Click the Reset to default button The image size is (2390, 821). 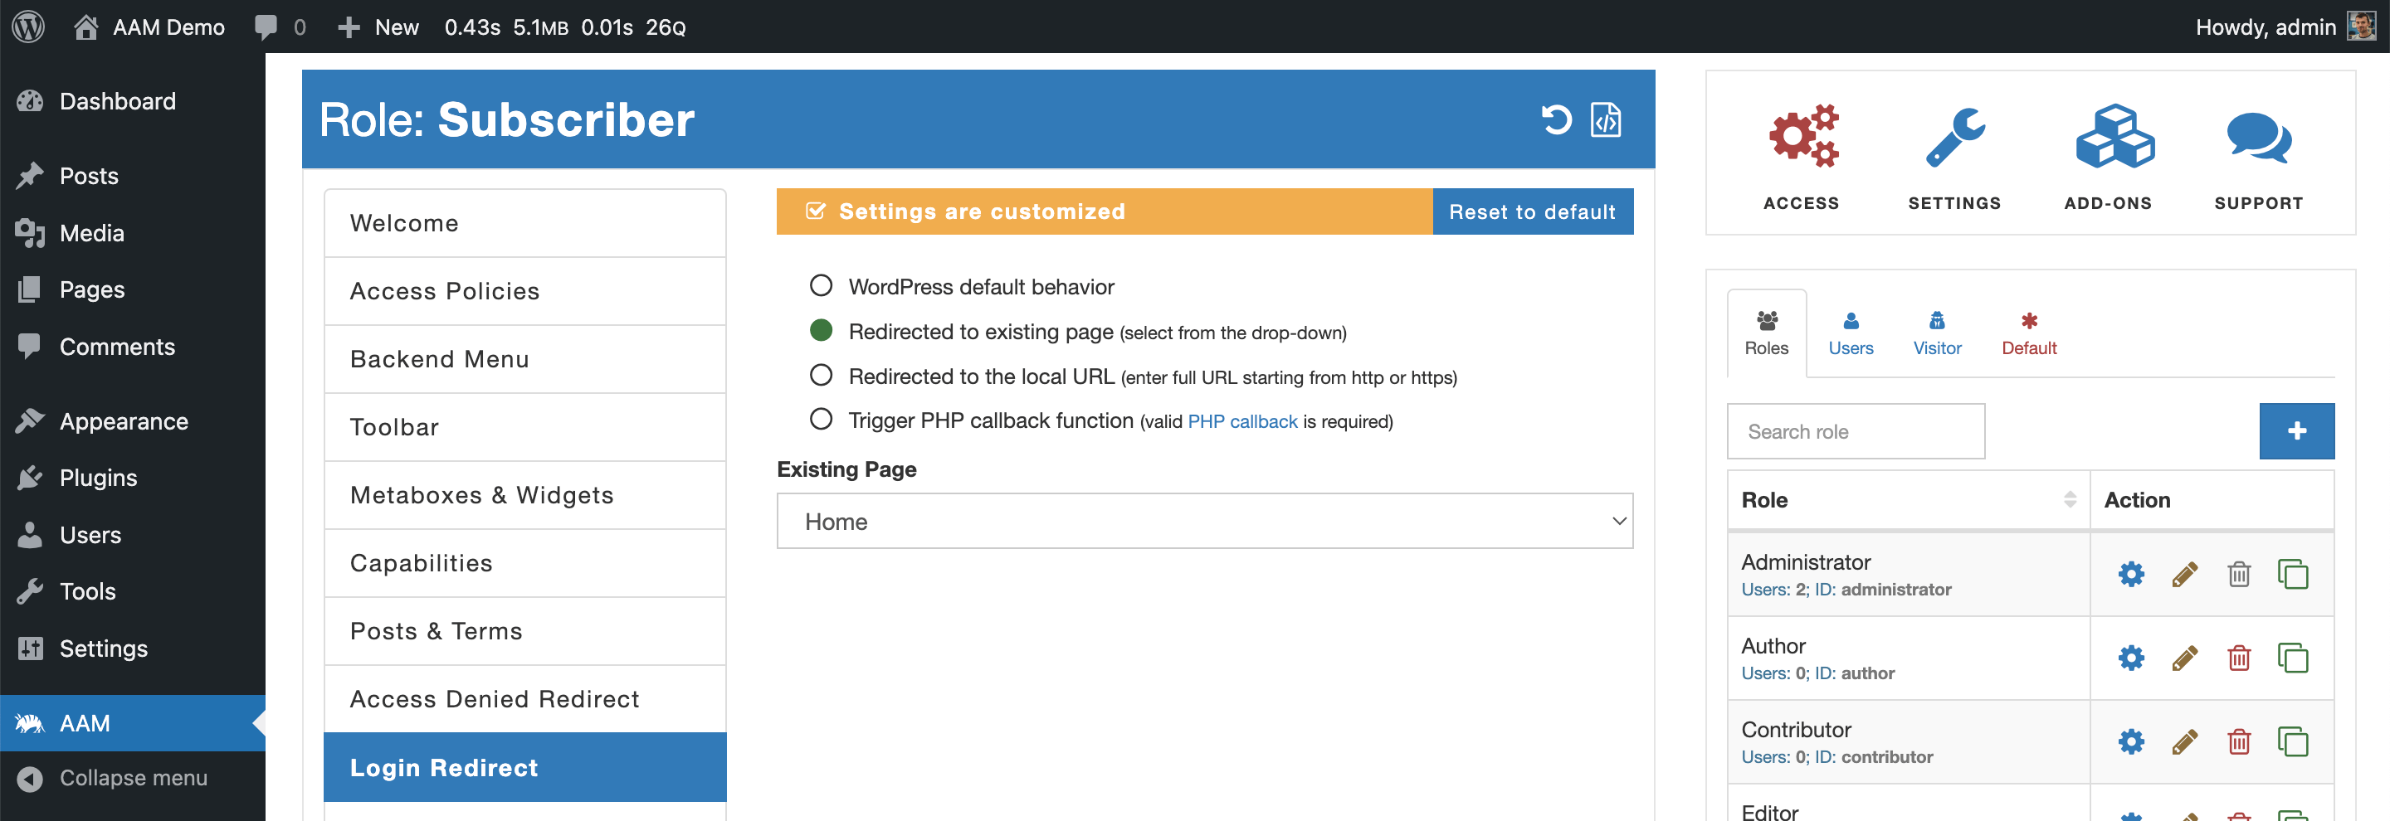(x=1532, y=212)
